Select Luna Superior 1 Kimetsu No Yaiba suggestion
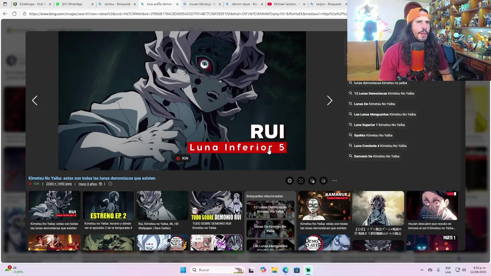 (x=376, y=125)
